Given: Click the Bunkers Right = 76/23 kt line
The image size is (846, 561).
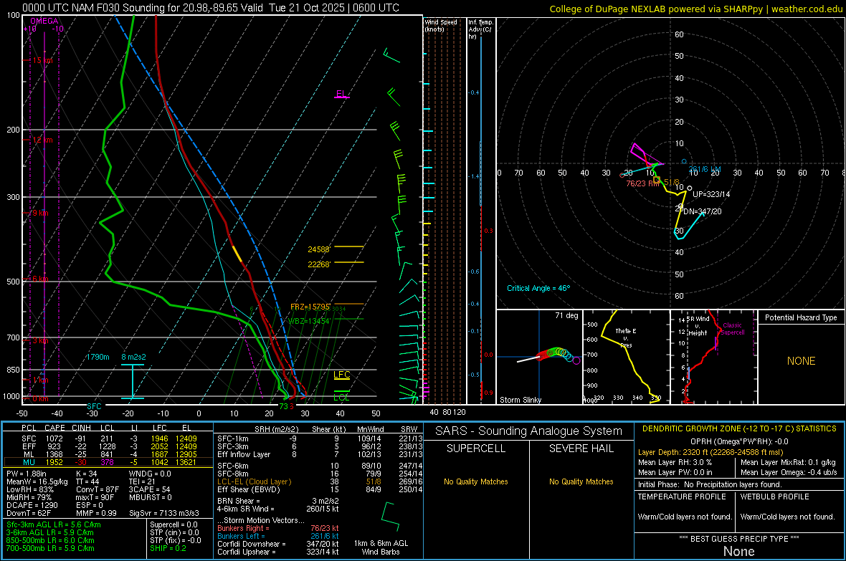Looking at the screenshot, I should coord(278,529).
